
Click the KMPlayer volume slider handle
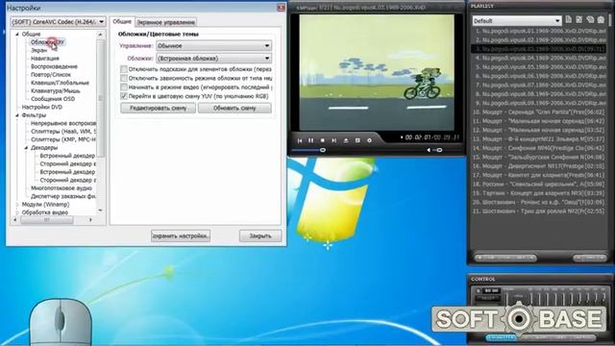pyautogui.click(x=439, y=150)
